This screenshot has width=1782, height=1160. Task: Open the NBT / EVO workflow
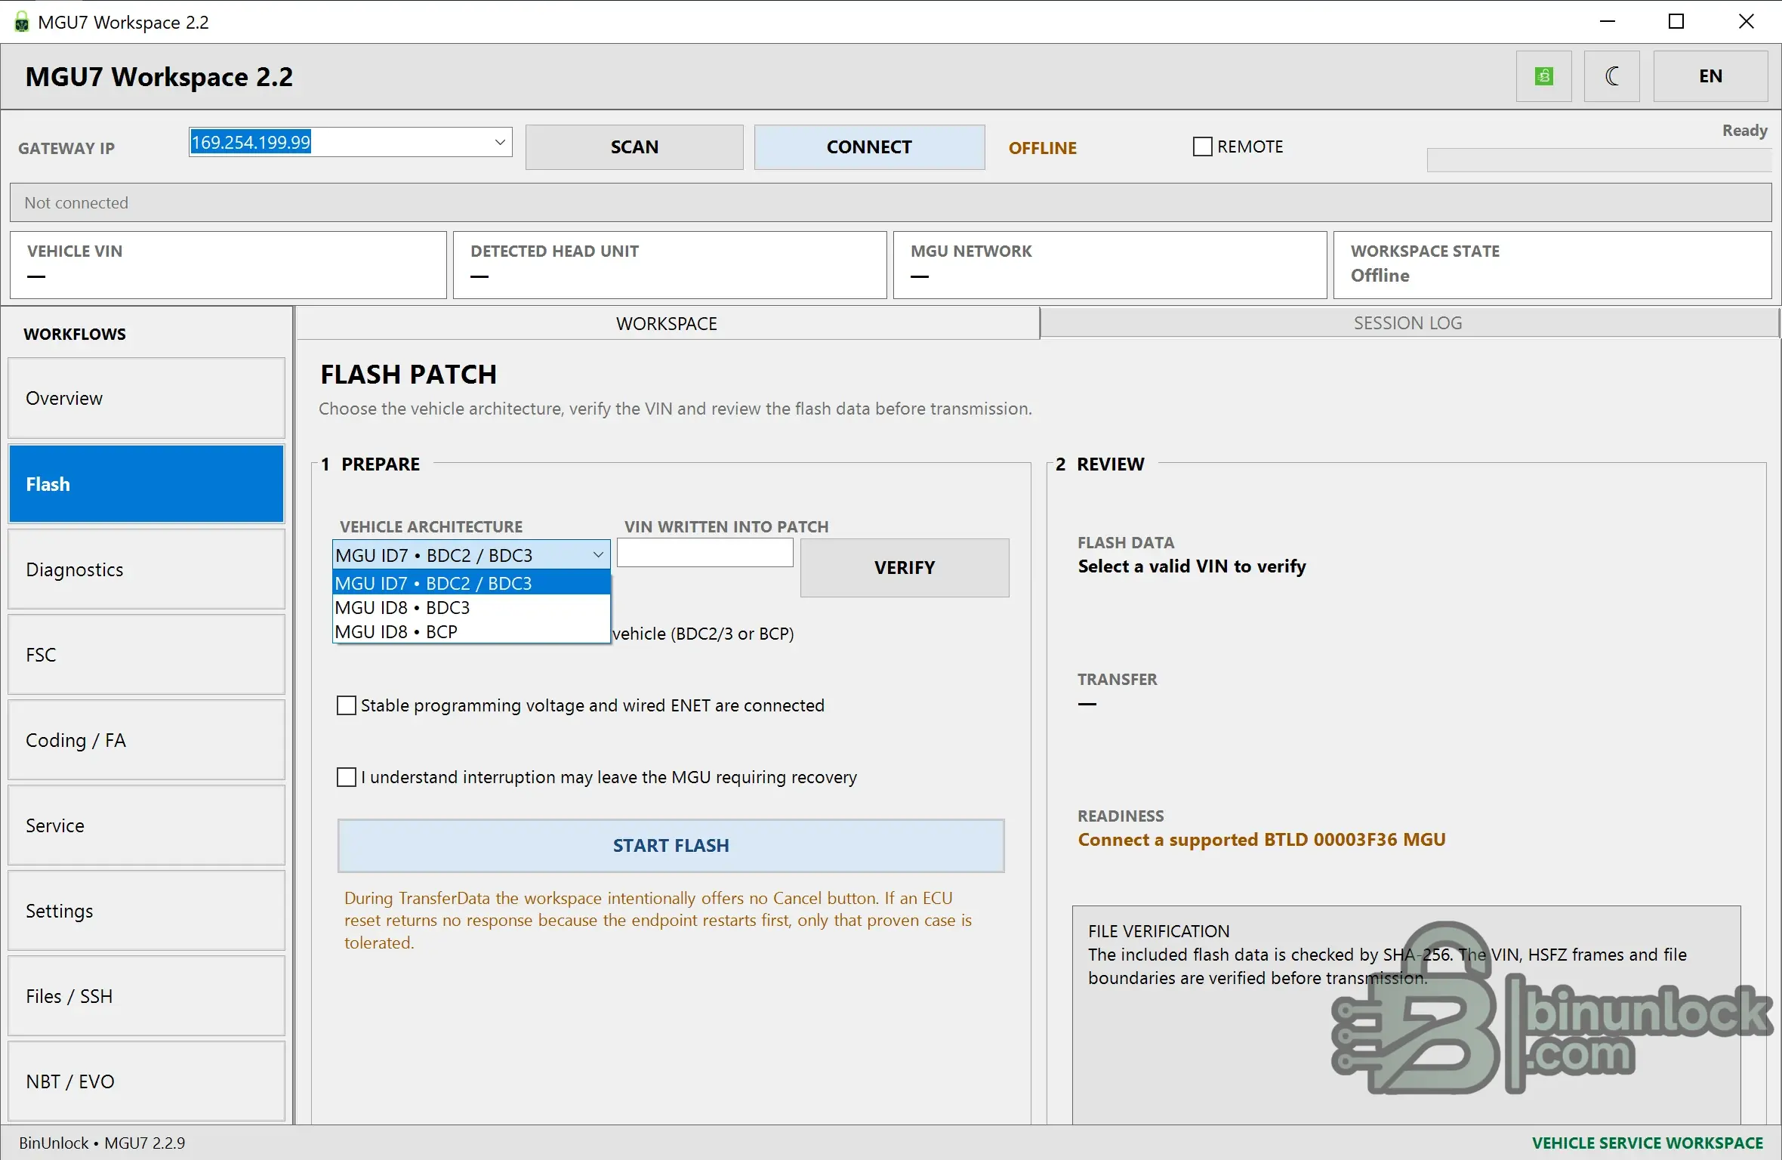point(146,1081)
